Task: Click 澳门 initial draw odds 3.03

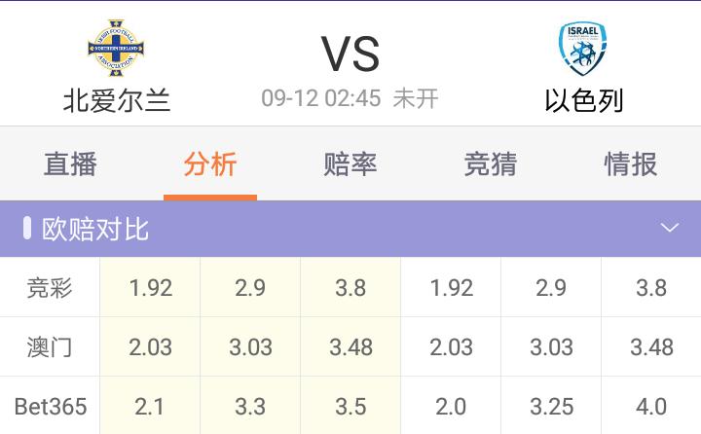Action: pyautogui.click(x=250, y=347)
